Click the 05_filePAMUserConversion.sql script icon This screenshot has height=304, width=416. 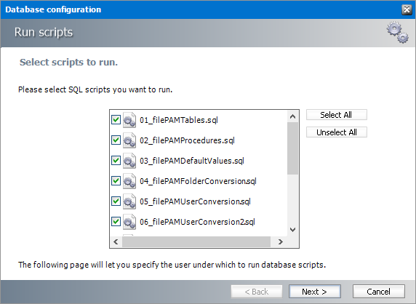point(129,201)
